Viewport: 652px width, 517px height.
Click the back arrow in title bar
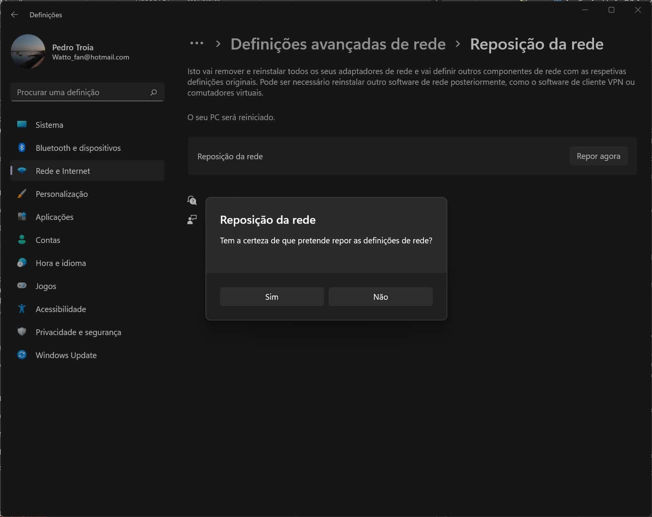[15, 15]
